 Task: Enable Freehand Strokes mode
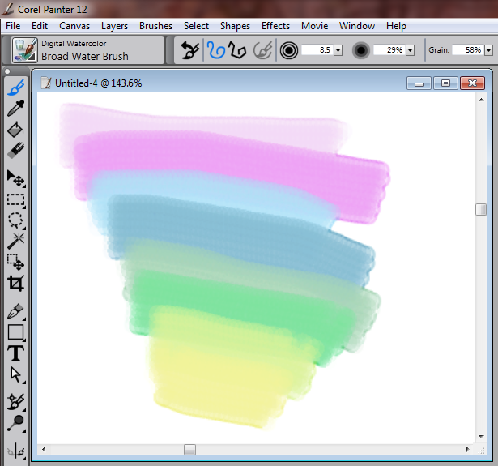tap(216, 50)
